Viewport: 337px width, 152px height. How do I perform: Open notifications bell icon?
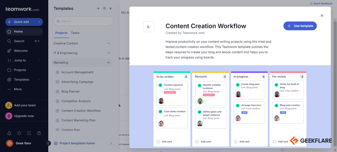tap(9, 133)
